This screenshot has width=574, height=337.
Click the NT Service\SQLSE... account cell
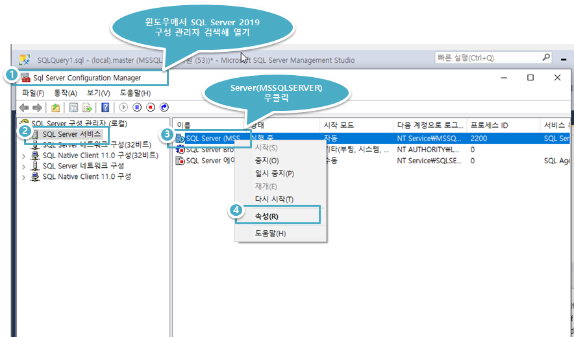[429, 161]
